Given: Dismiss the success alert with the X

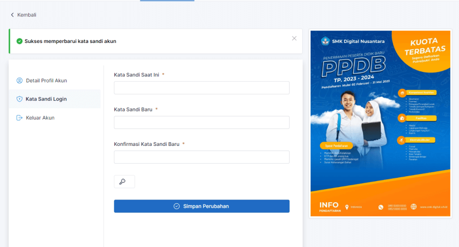Looking at the screenshot, I should point(294,38).
